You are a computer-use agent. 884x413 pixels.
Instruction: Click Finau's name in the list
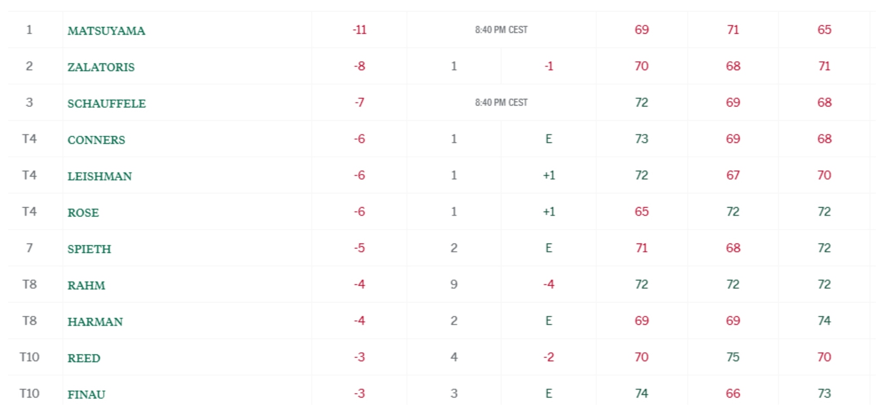[x=86, y=394]
